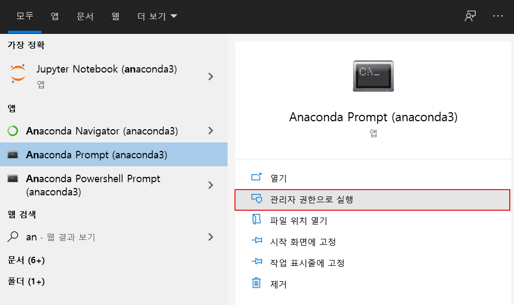
Task: Open the three-dots options menu
Action: tap(498, 16)
